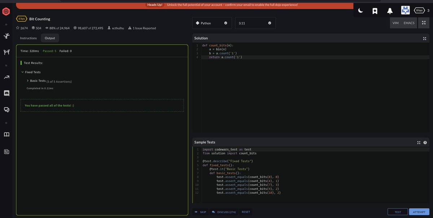Toggle the fullscreen editor layout button
Screen dimensions: 433x218
[424, 23]
